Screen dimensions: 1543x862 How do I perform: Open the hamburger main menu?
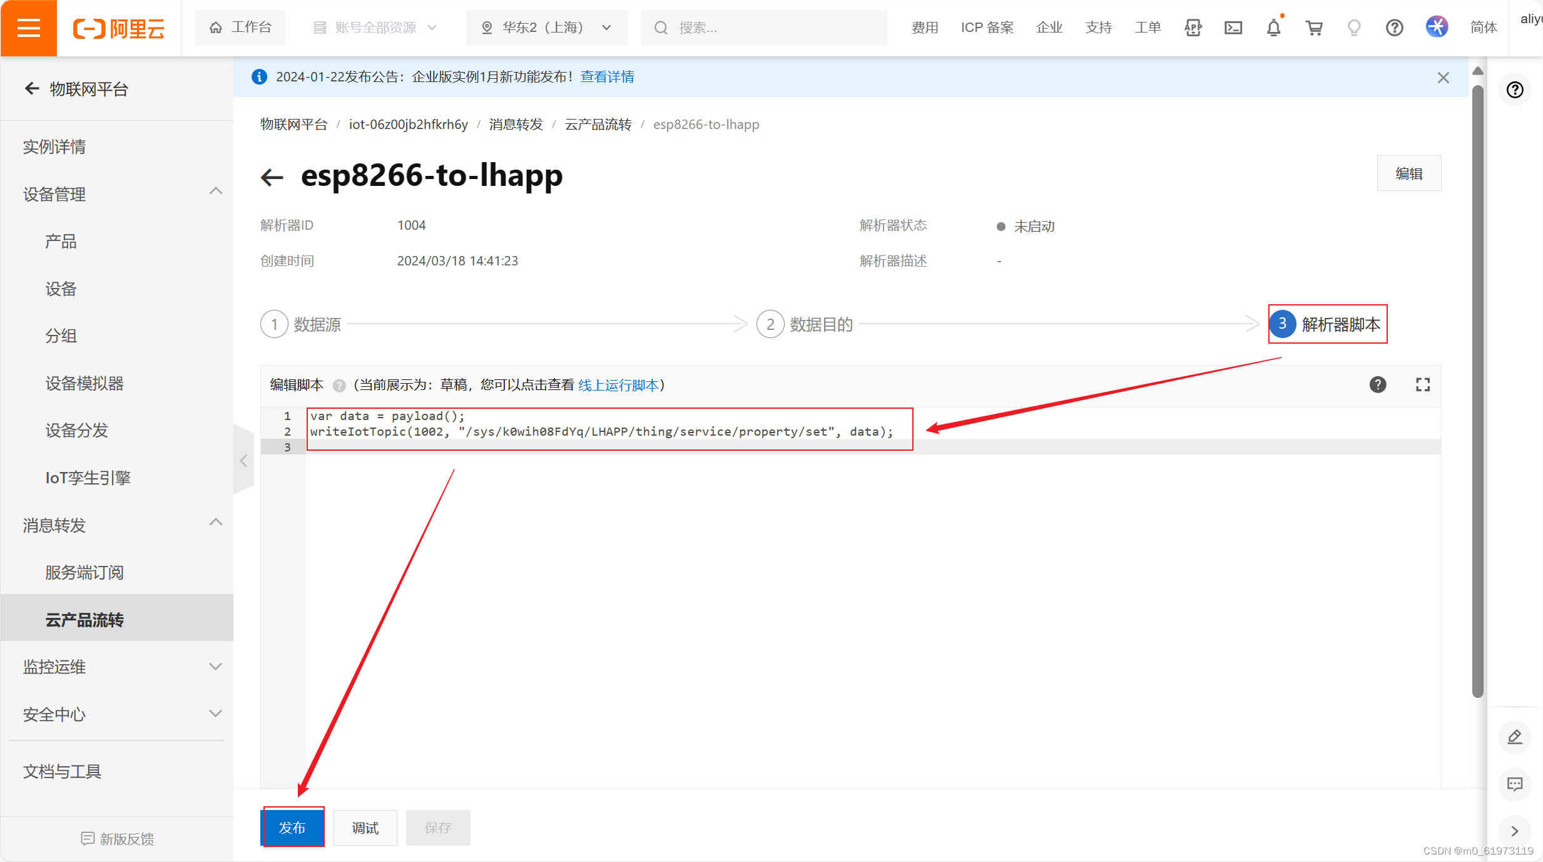pos(28,28)
